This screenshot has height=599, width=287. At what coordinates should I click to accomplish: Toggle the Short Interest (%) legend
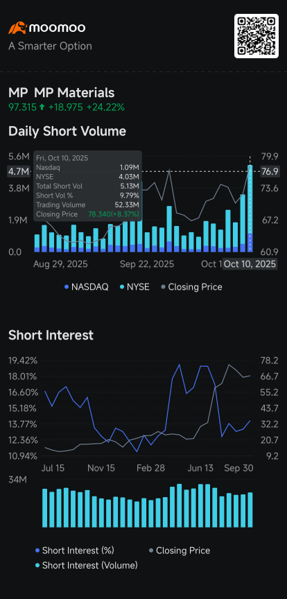click(74, 550)
